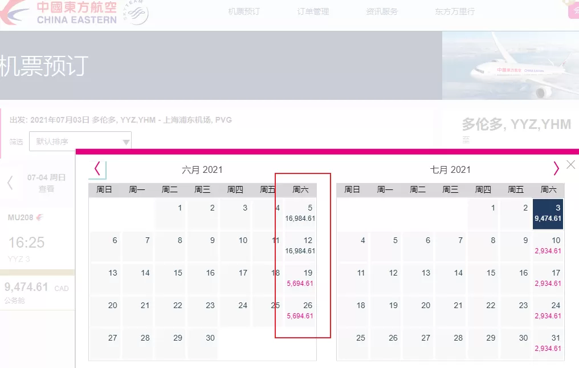Open the 资讯服务 menu item

tap(382, 11)
